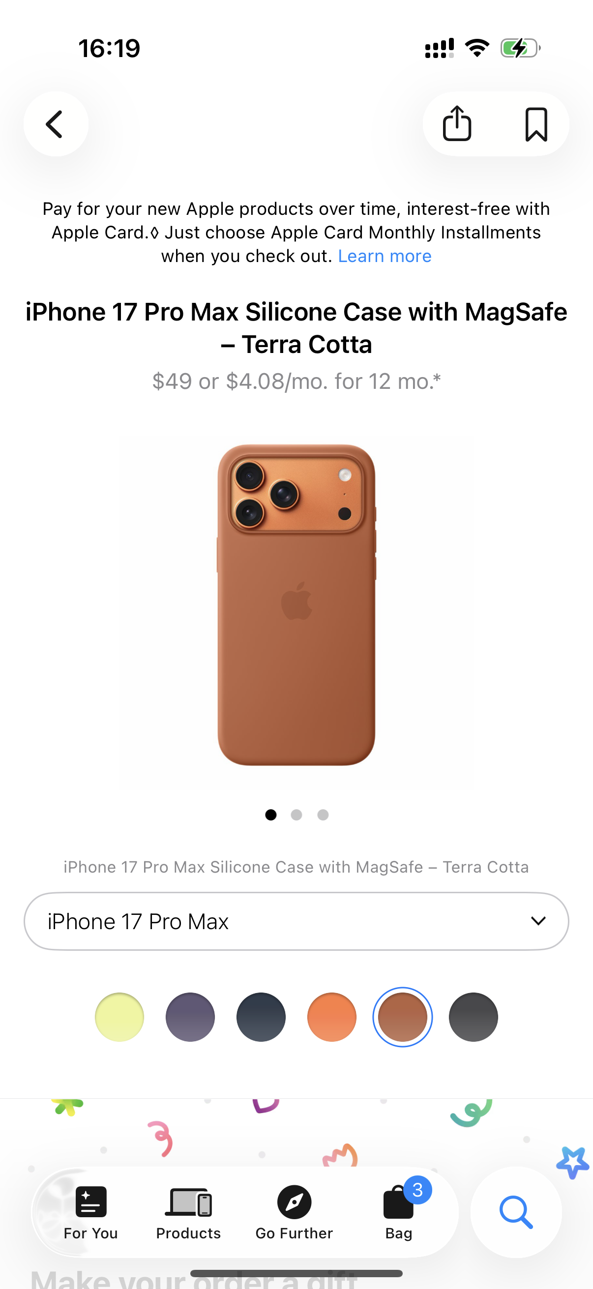Choose the black case color swatch

point(474,1017)
